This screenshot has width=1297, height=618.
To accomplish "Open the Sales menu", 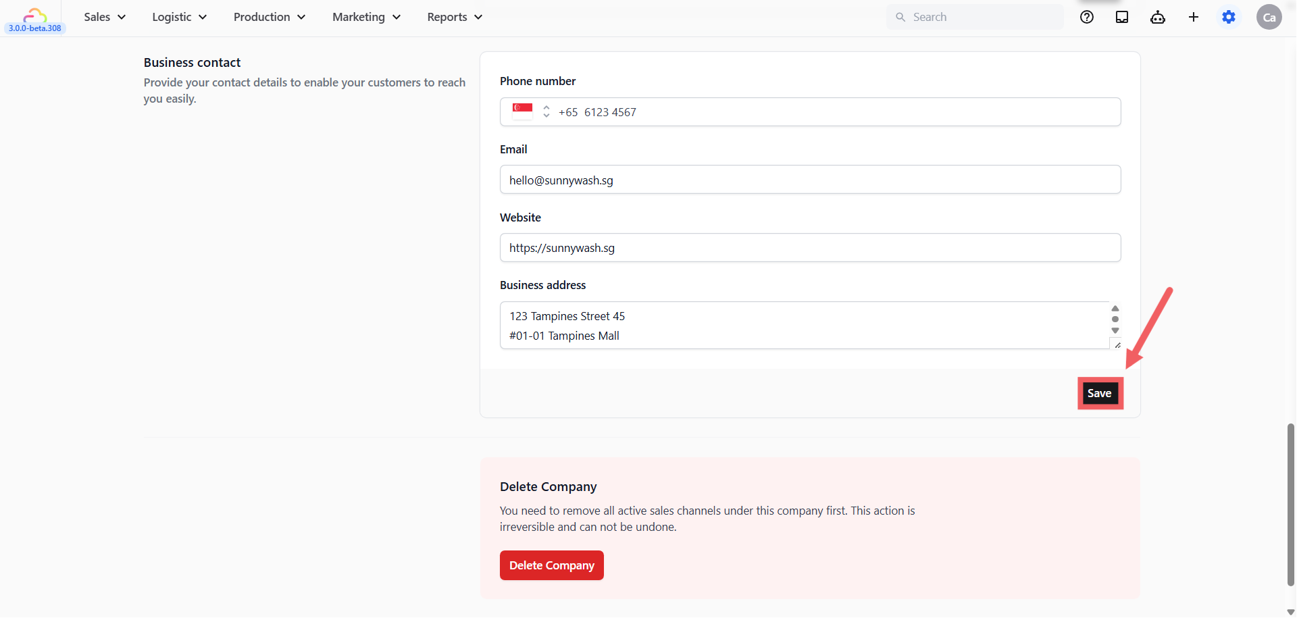I will (105, 17).
